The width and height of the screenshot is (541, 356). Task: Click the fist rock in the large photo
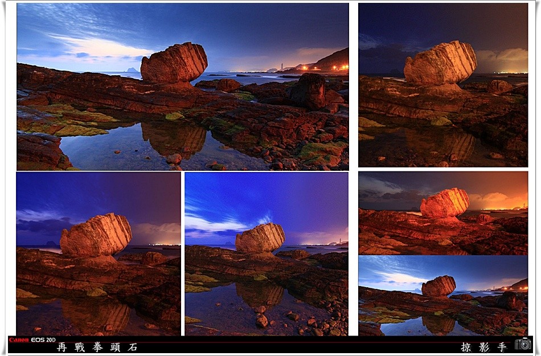174,63
